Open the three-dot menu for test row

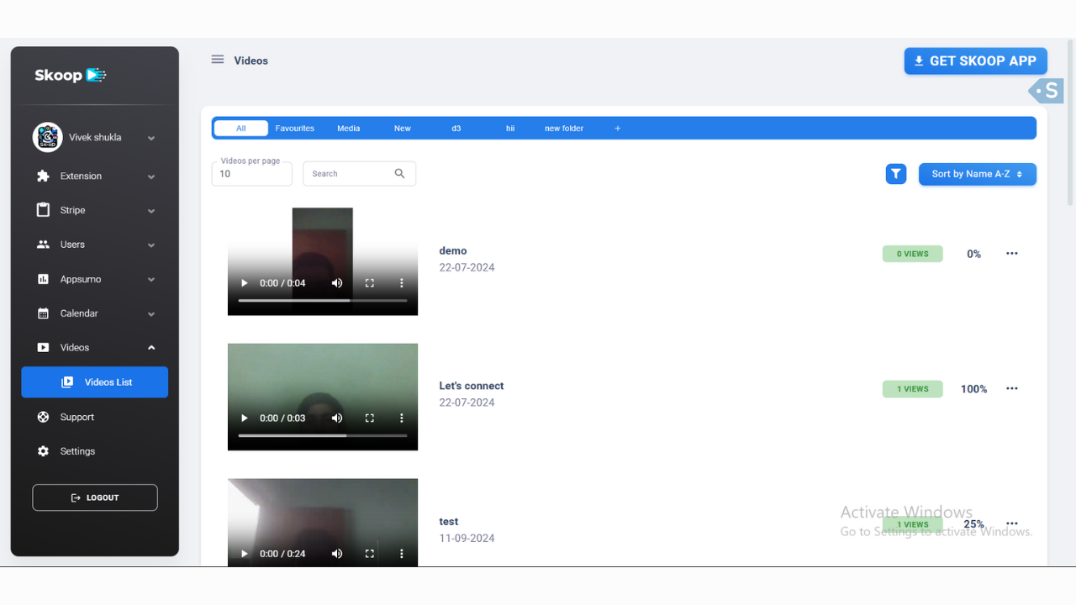coord(1012,523)
